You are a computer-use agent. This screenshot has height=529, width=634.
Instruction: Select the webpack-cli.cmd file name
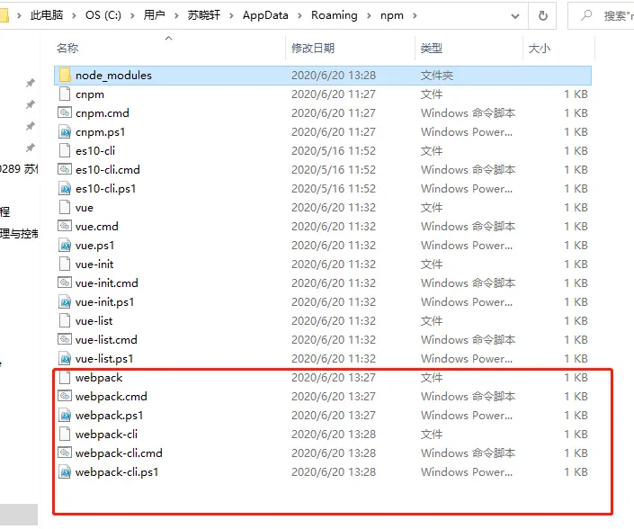point(119,453)
